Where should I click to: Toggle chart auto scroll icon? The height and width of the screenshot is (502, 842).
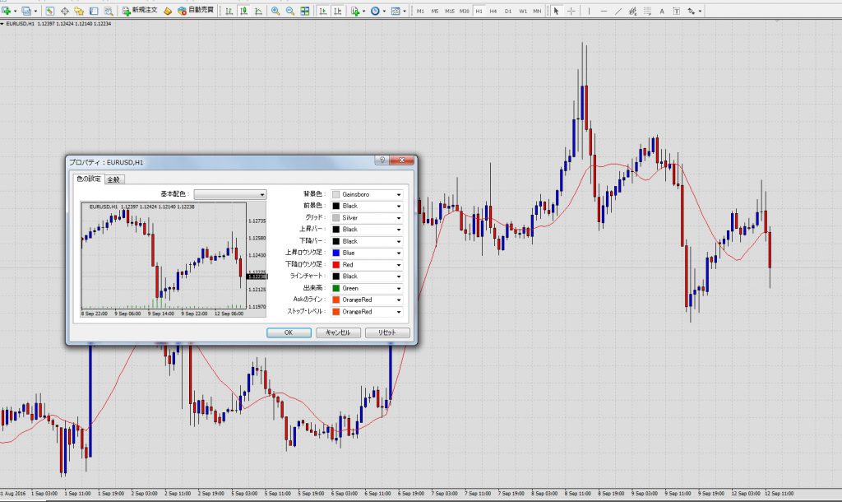coord(322,11)
